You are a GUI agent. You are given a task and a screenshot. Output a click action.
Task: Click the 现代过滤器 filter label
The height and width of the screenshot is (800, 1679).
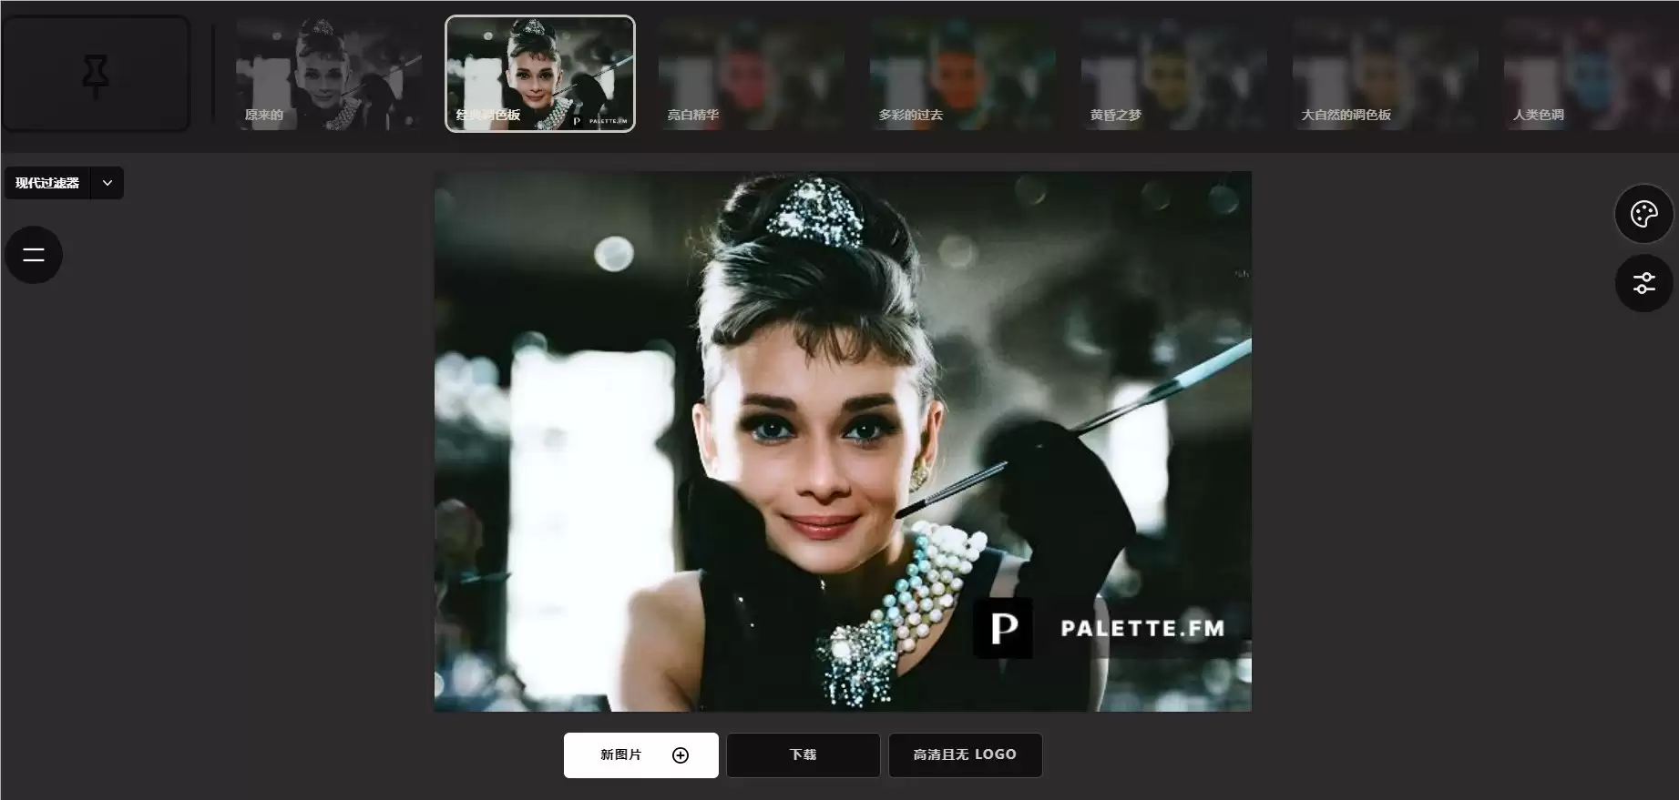47,183
